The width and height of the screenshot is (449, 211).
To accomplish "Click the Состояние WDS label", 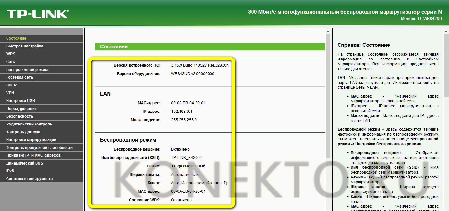I will pos(145,200).
